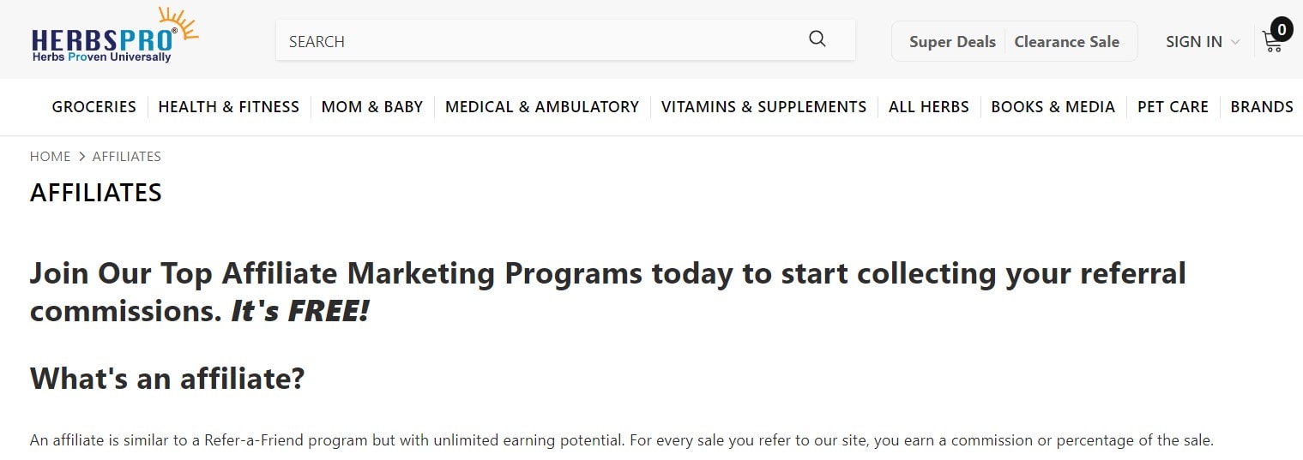This screenshot has height=460, width=1303.
Task: Open the Clearance Sale link
Action: 1066,41
